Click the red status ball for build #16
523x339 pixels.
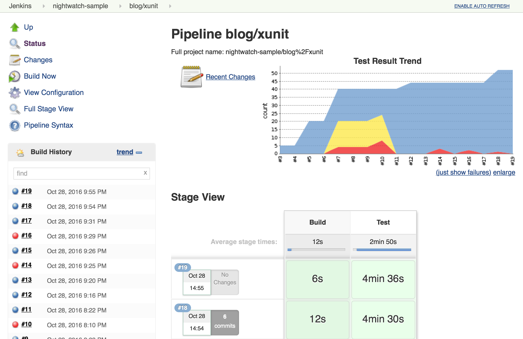15,236
